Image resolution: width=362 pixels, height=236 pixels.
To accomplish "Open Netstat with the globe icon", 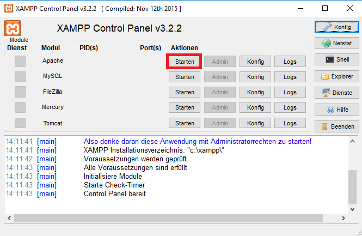I will tap(337, 43).
